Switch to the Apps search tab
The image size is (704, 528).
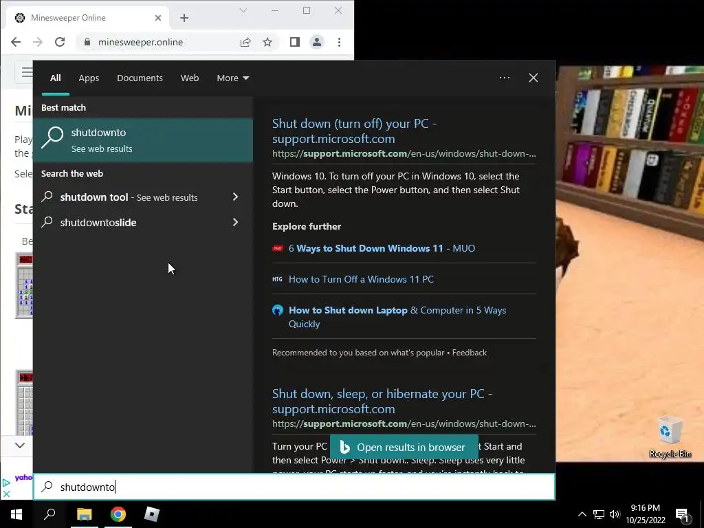[89, 78]
